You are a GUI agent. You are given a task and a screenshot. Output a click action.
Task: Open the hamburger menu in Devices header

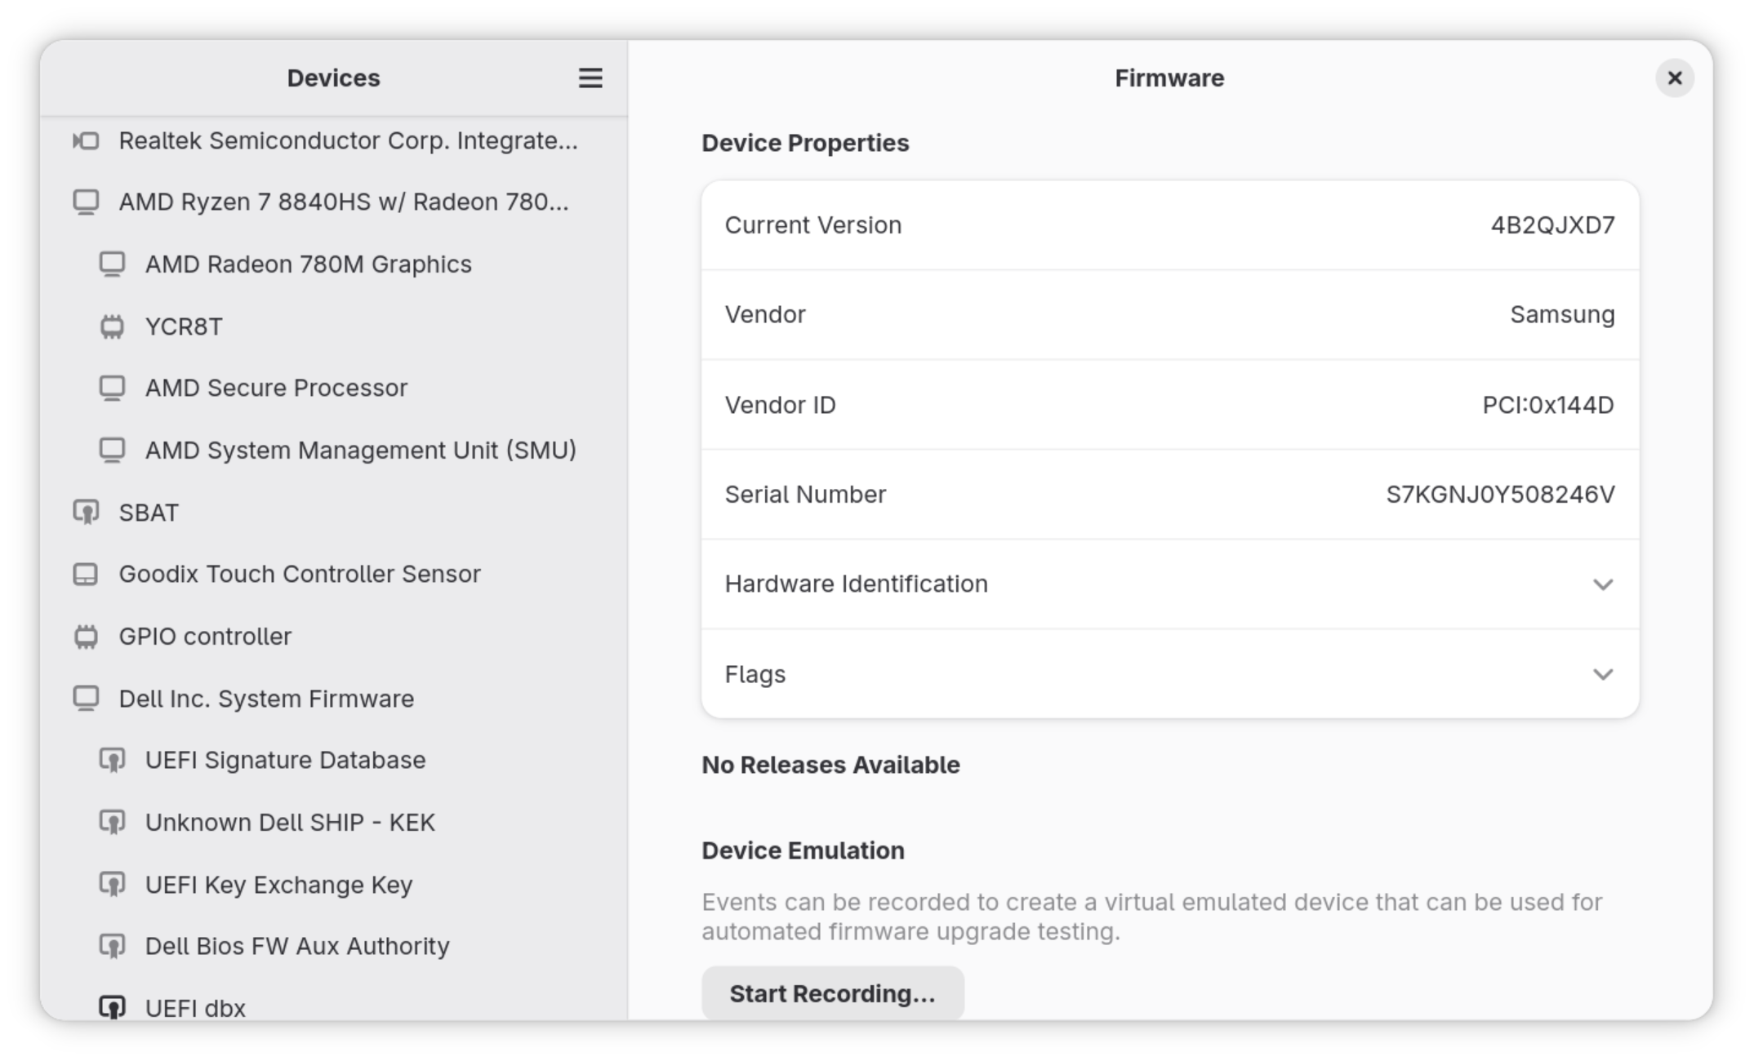(590, 78)
